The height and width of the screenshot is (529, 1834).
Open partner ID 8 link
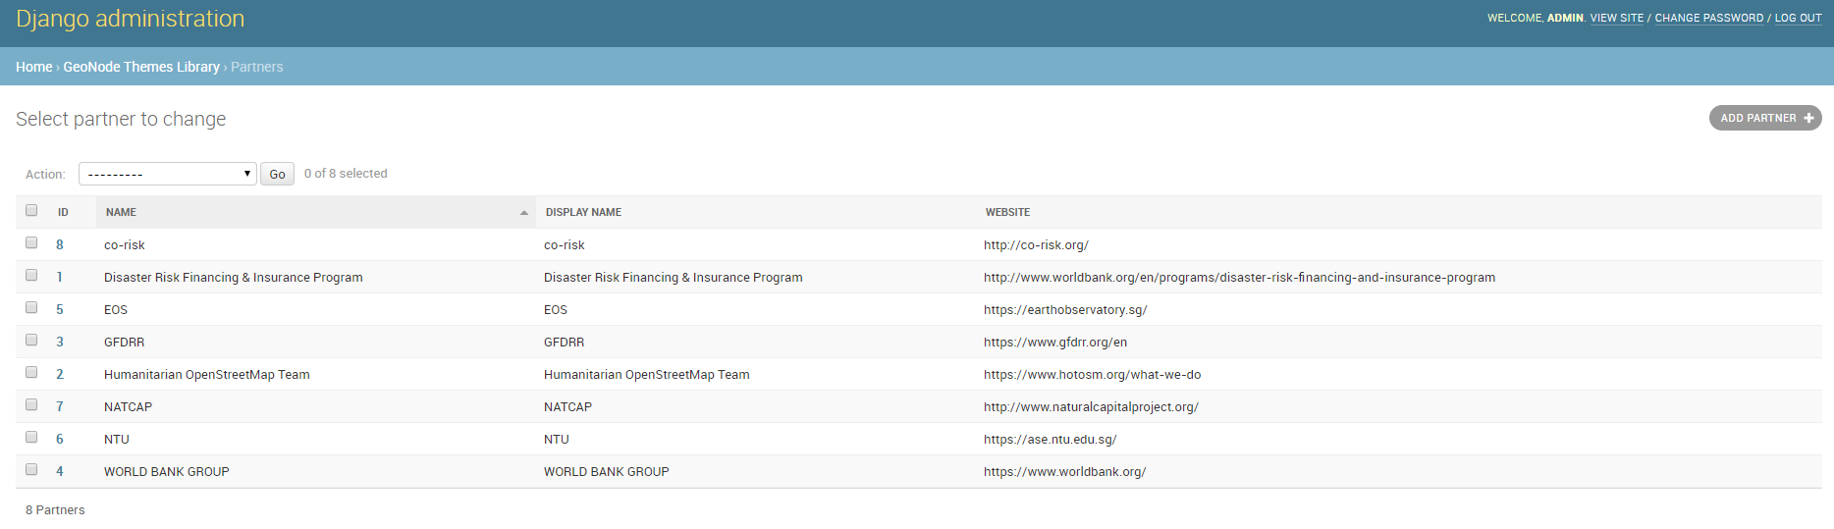click(60, 244)
